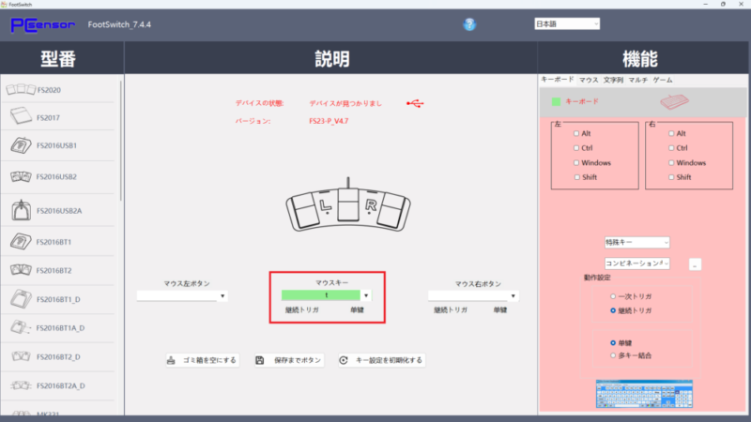Open the マウス右ボタン dropdown
This screenshot has height=422, width=751.
pos(473,295)
